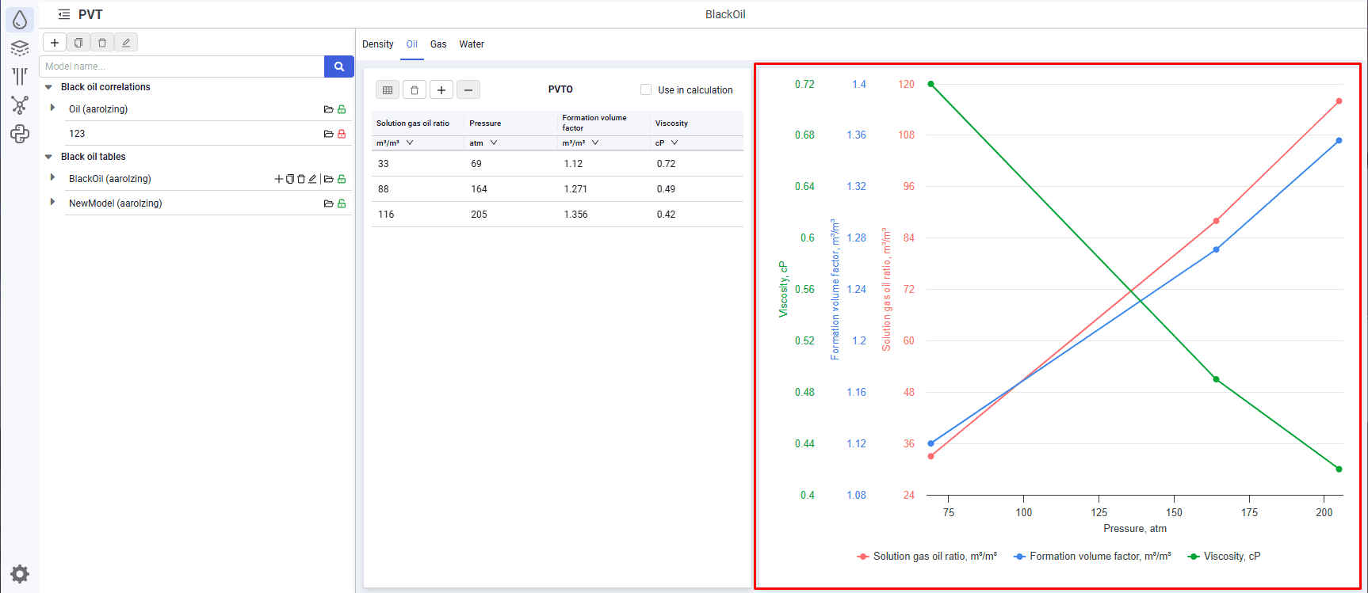
Task: Expand BlackOil (aarolzing) tree item
Action: [52, 177]
